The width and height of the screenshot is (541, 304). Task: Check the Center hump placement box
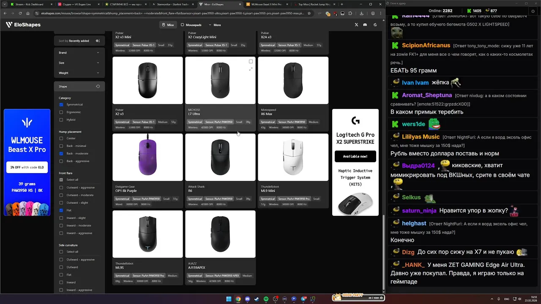click(61, 138)
